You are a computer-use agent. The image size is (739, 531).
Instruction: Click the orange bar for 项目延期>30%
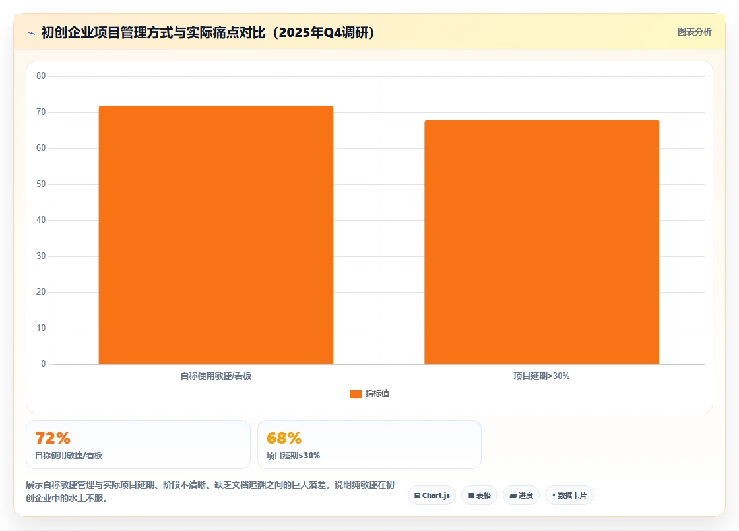(x=542, y=242)
